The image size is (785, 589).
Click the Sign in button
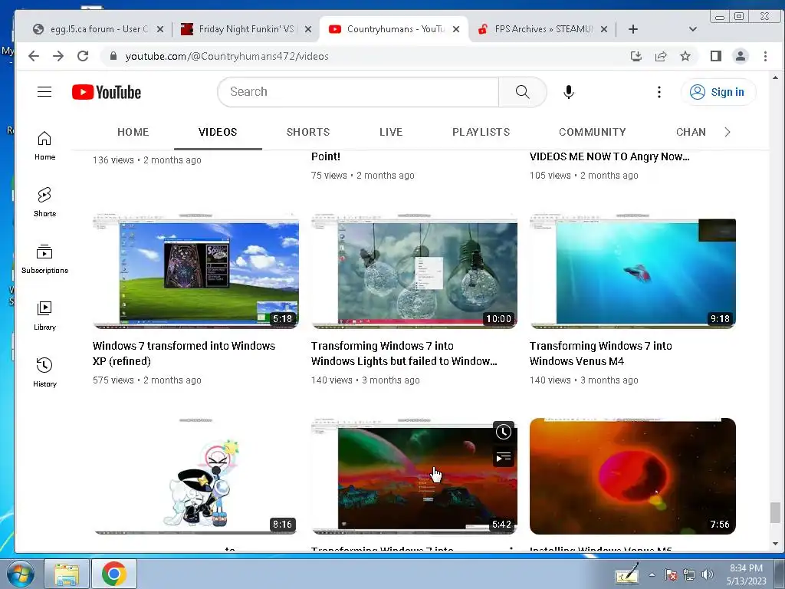point(718,92)
